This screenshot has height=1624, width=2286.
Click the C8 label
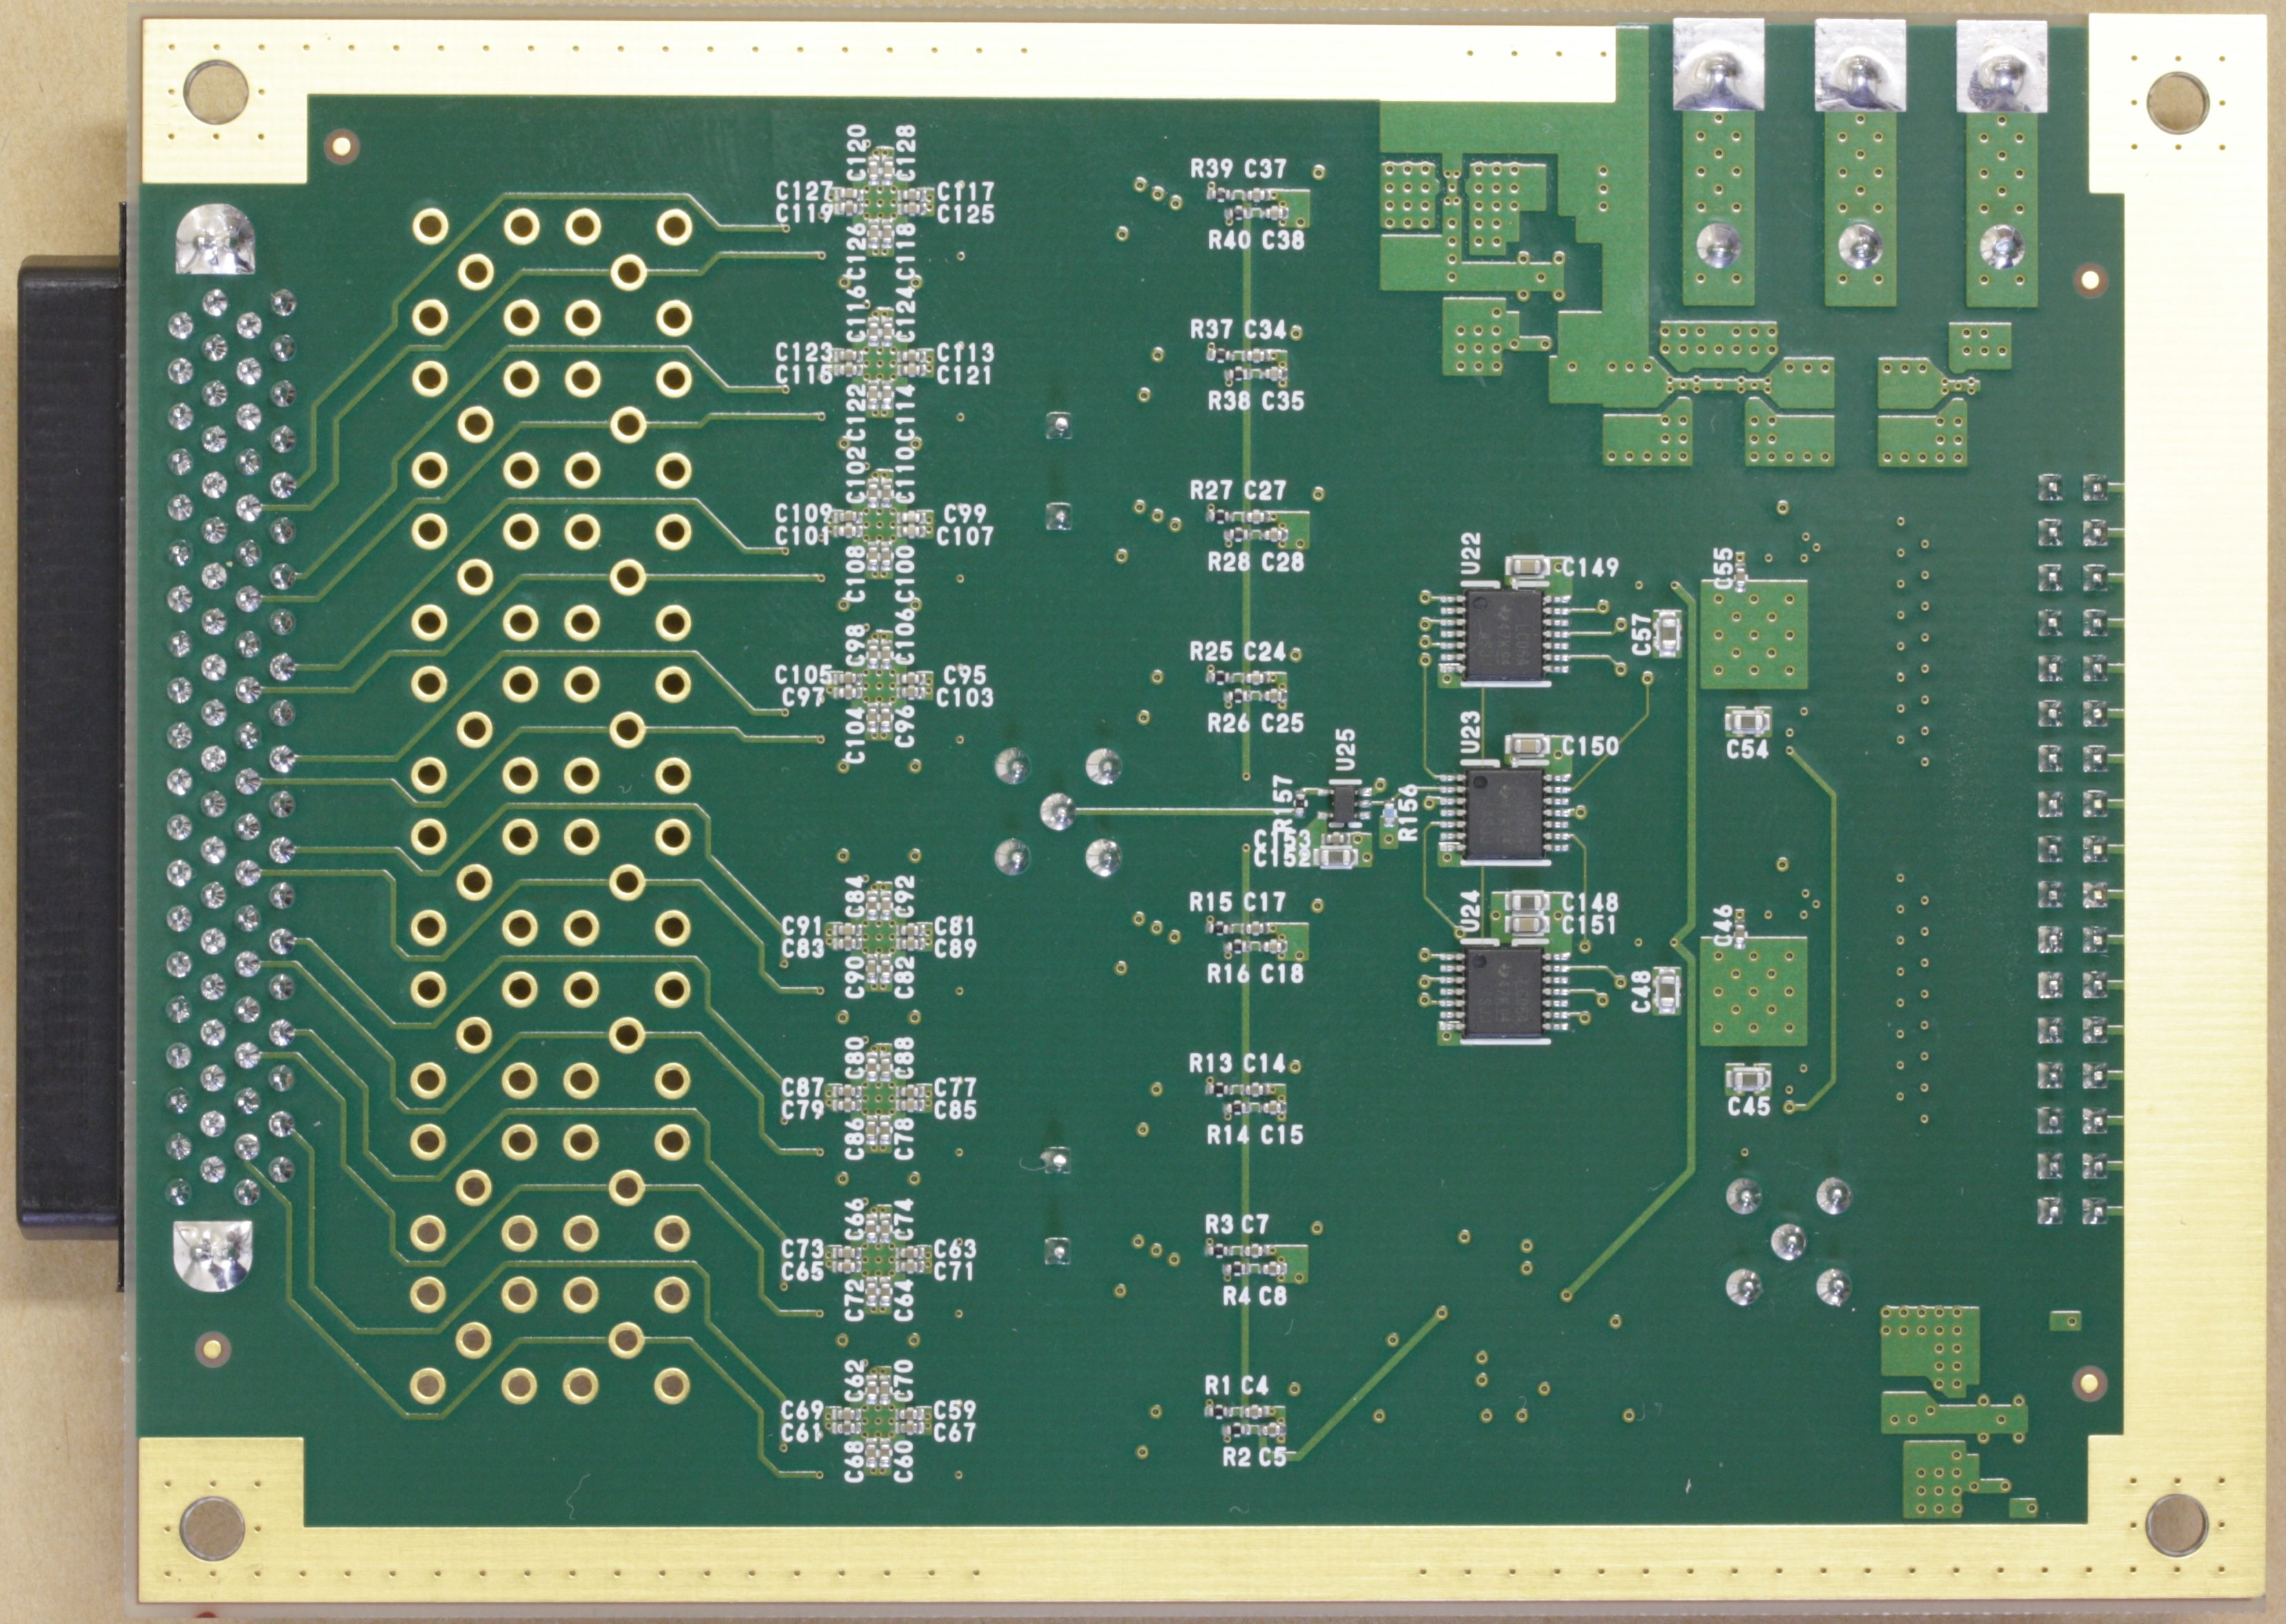pyautogui.click(x=1272, y=1295)
